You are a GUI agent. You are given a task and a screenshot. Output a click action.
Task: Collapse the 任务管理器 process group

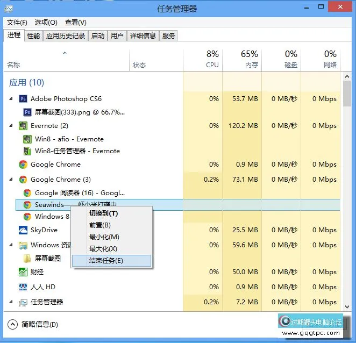(11, 302)
